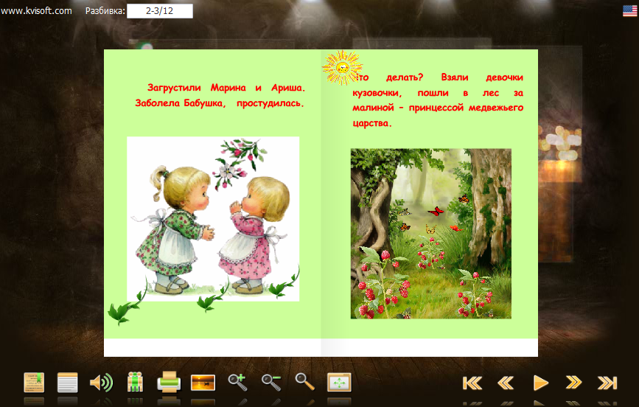Zoom out with minus magnifier
639x407 pixels.
(271, 382)
